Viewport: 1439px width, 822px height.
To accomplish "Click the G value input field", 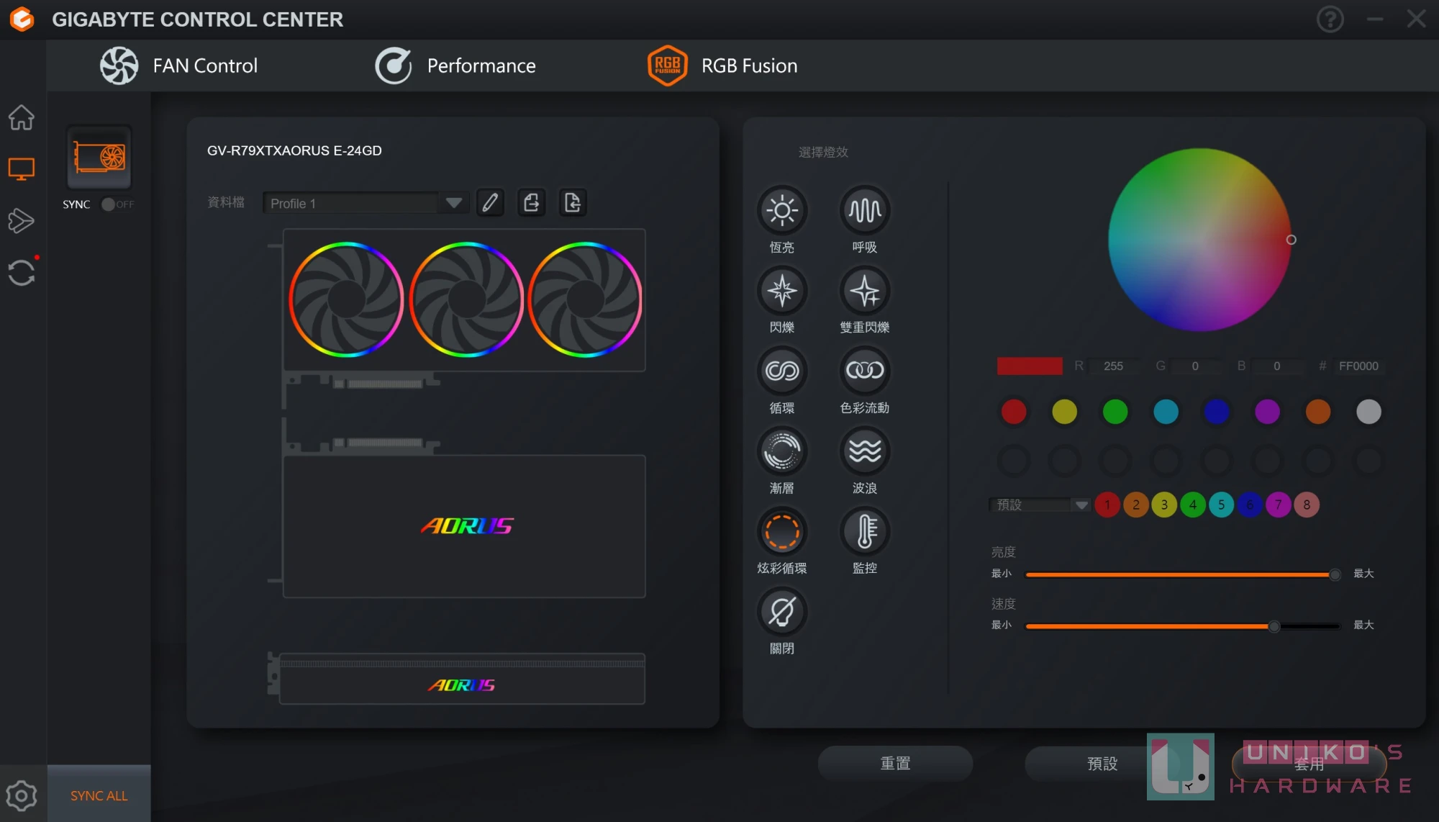I will pos(1195,366).
